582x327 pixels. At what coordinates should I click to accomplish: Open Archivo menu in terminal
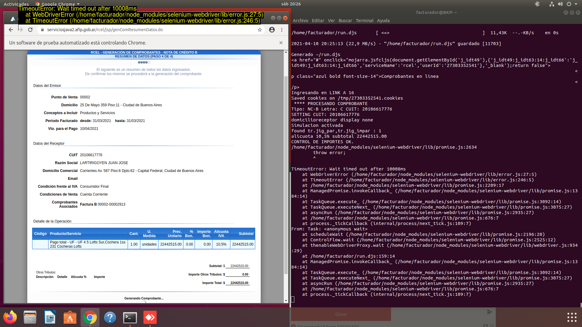point(300,21)
